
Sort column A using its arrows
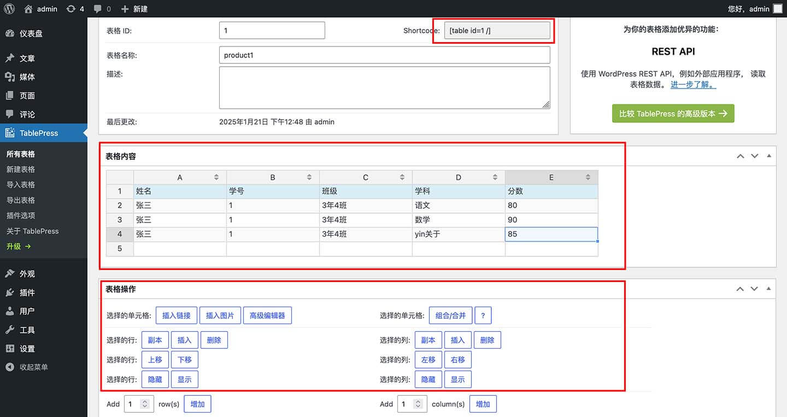pyautogui.click(x=216, y=178)
